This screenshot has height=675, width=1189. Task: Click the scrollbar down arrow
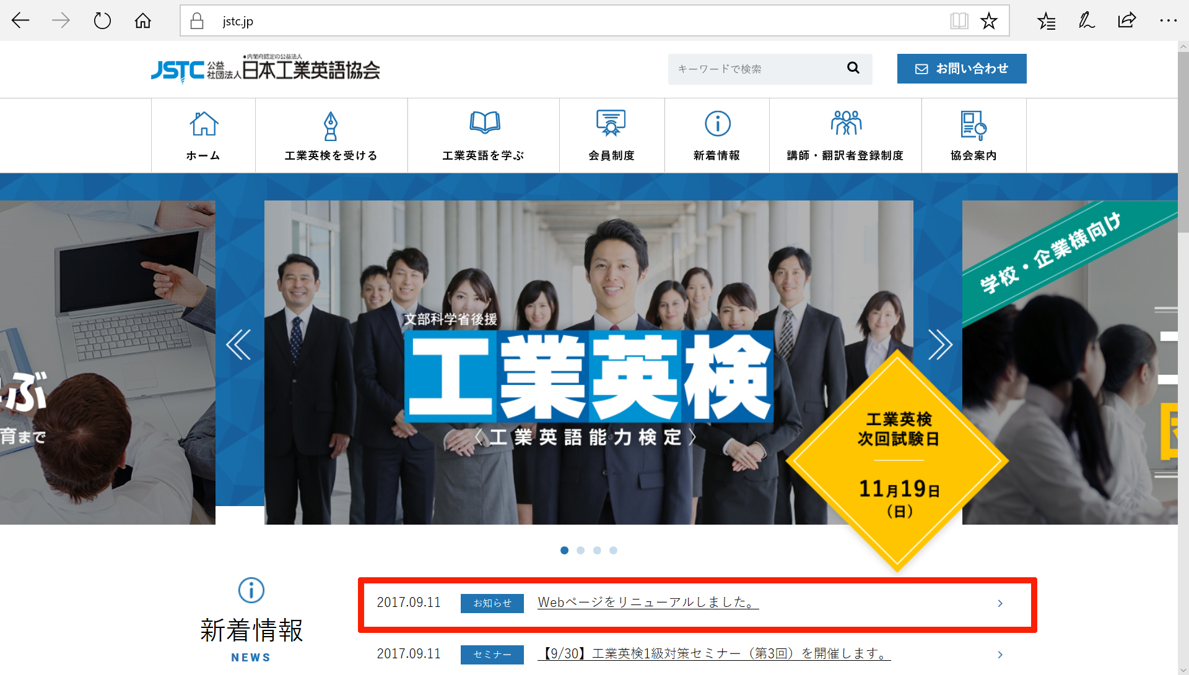point(1183,669)
